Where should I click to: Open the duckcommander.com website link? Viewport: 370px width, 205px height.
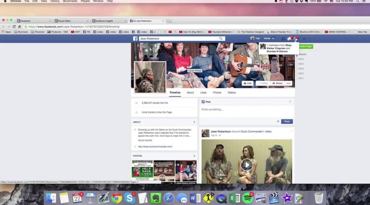click(x=155, y=146)
